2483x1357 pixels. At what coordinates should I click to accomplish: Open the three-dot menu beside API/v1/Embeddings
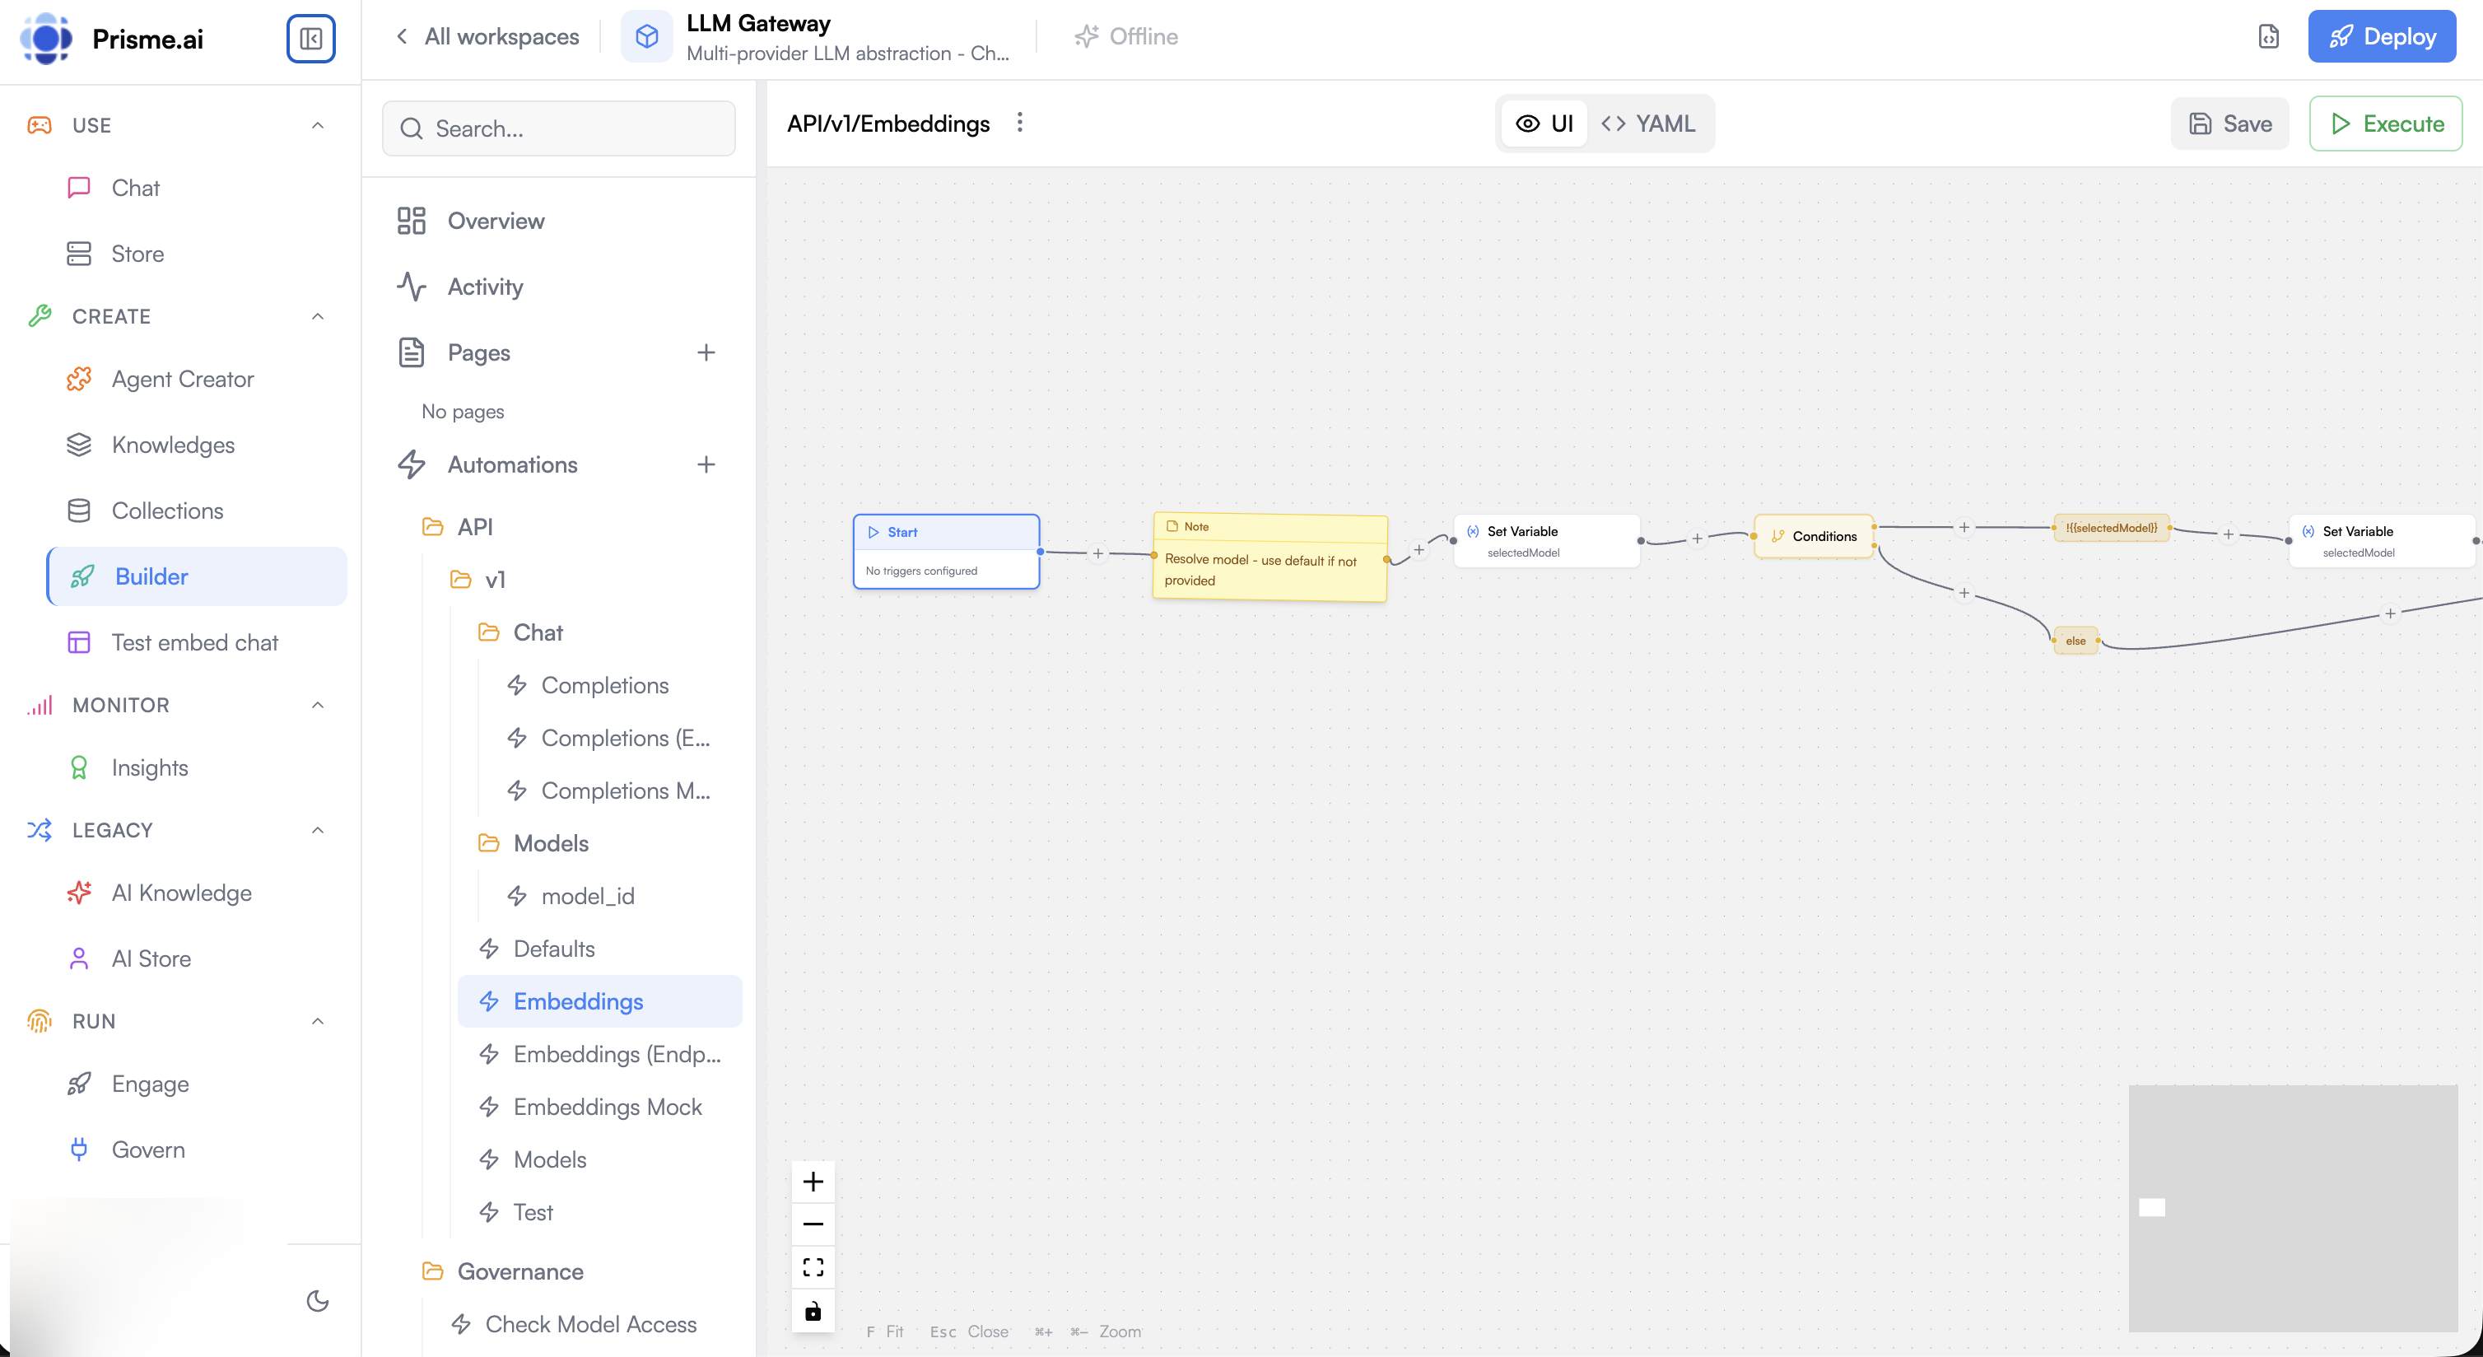pos(1020,123)
